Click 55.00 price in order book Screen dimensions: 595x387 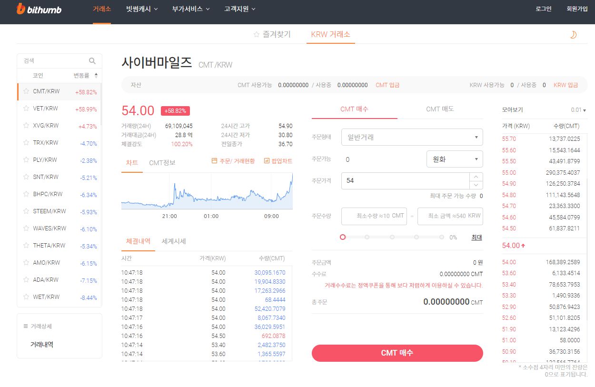[509, 173]
